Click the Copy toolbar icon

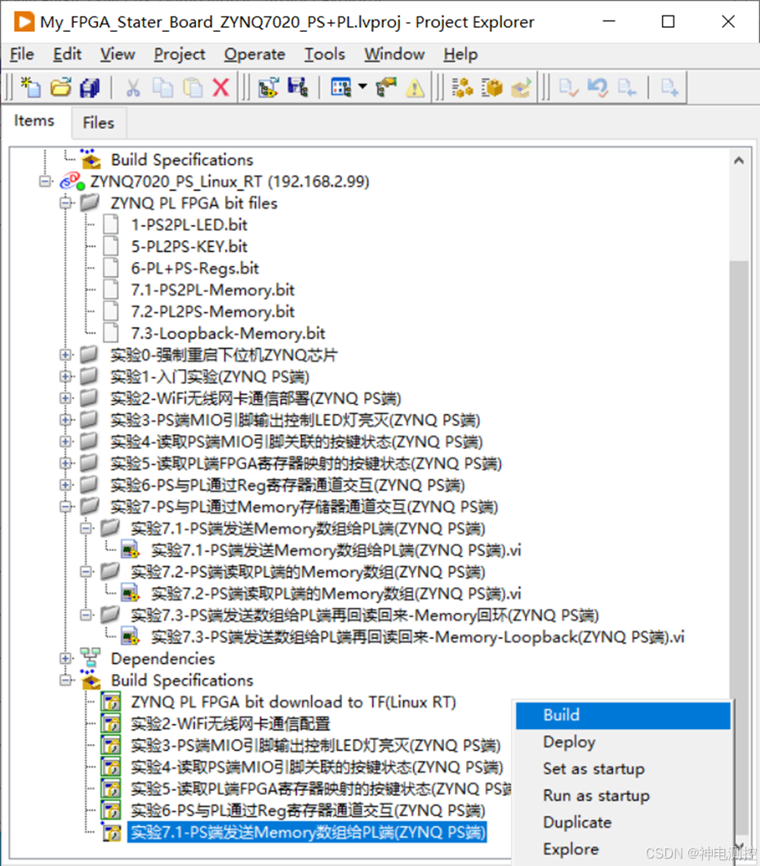[162, 87]
